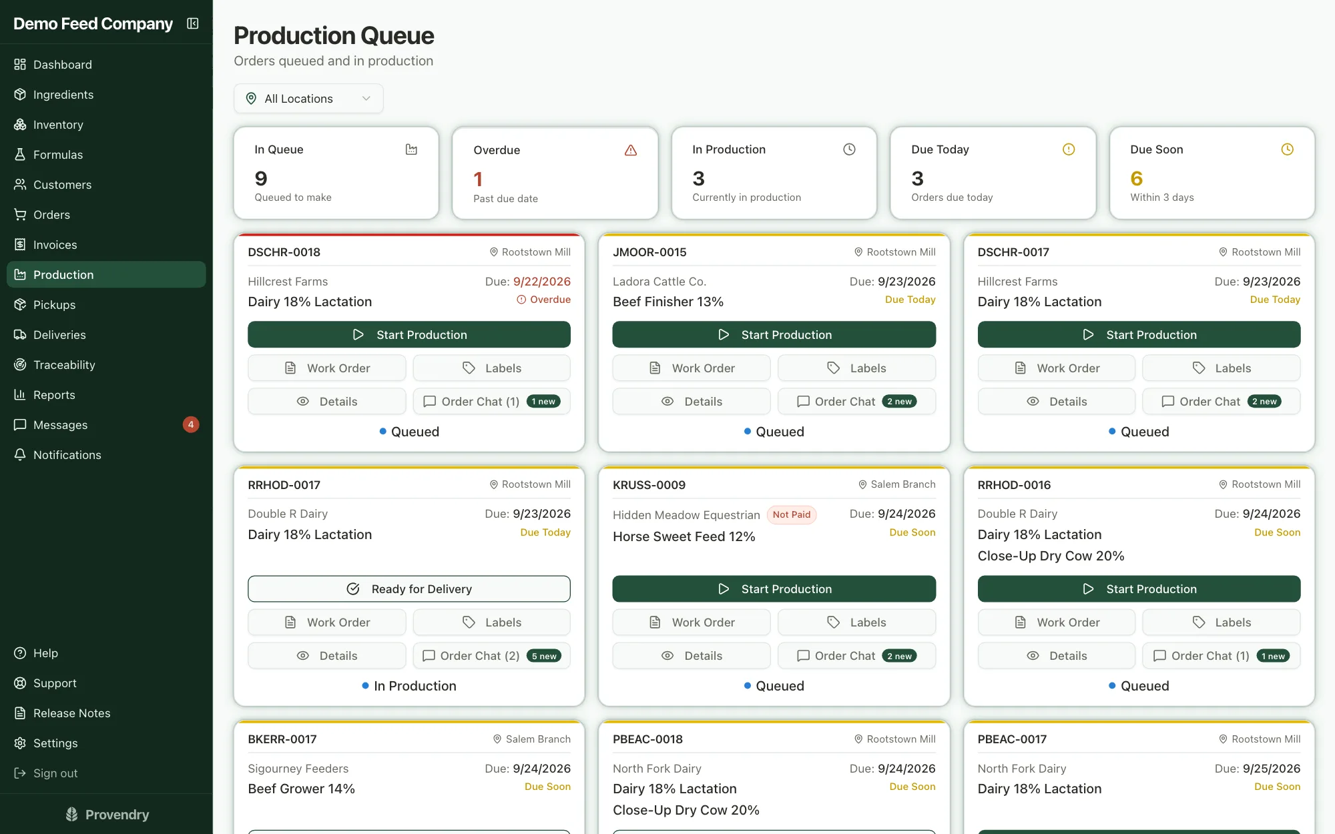Viewport: 1335px width, 834px height.
Task: View Details for KRUSS-0009
Action: pos(692,656)
